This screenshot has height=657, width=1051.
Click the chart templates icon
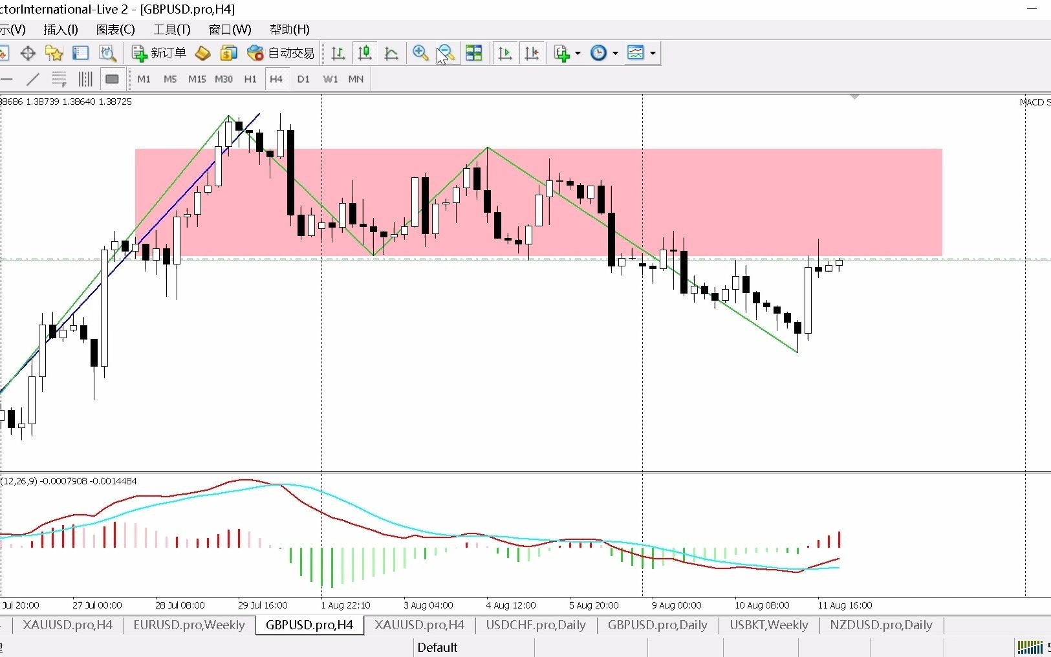(636, 53)
